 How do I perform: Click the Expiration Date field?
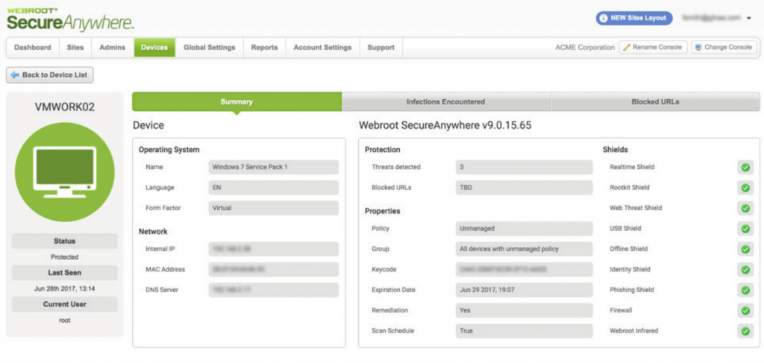pos(525,290)
